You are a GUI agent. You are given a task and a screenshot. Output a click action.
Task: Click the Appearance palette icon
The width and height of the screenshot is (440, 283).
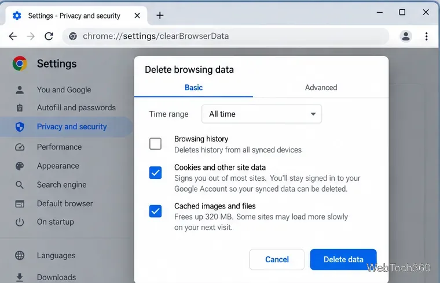(x=20, y=166)
